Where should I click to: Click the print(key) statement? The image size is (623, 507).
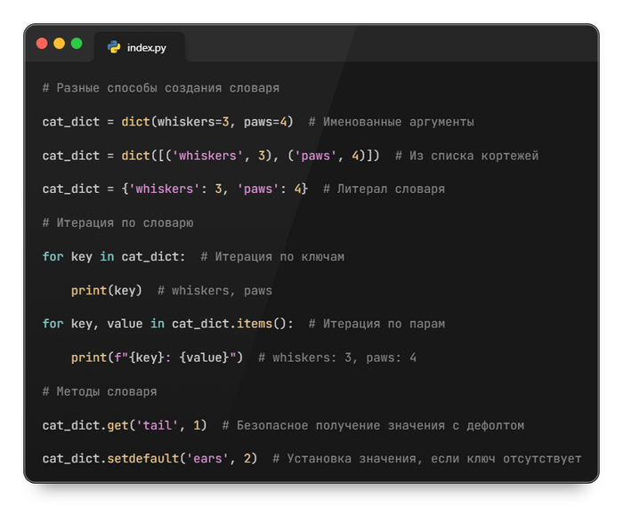(x=107, y=291)
